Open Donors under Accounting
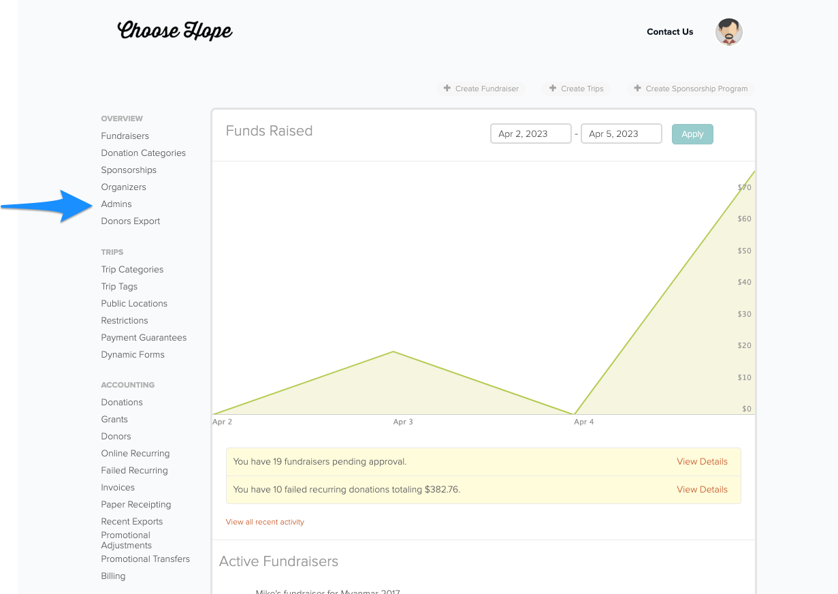 [116, 437]
